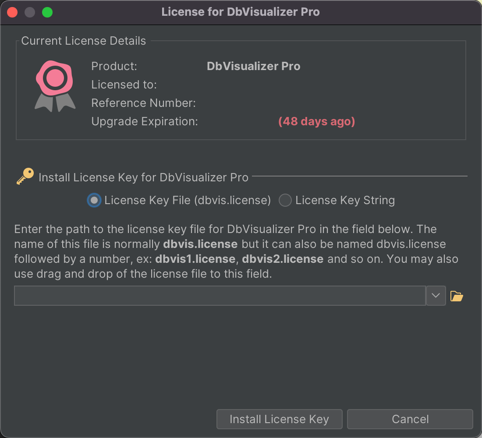
Task: Select License Key String radio button
Action: click(x=285, y=201)
